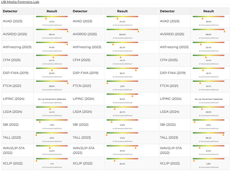230x171 pixels.
Task: Click the triangle marker on the 100.0% AVSRDD bar
Action: pos(138,31)
